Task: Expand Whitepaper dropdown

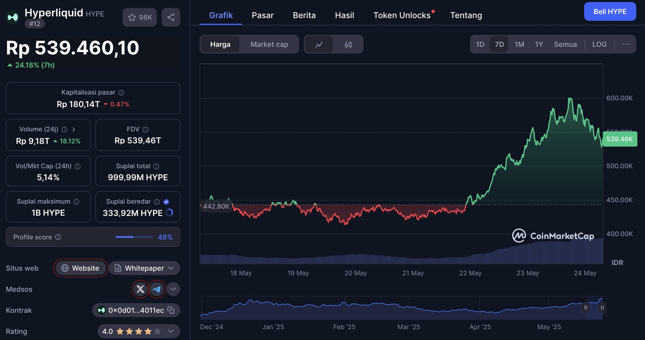Action: [x=171, y=268]
